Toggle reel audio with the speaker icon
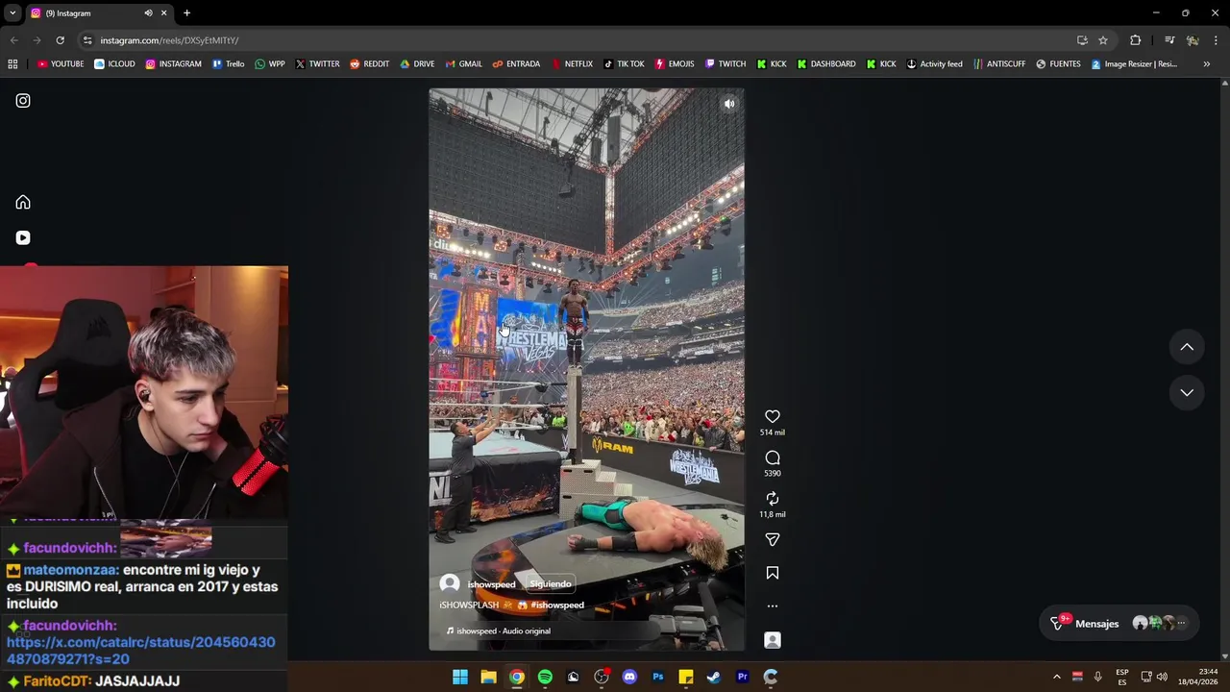1230x692 pixels. click(729, 104)
